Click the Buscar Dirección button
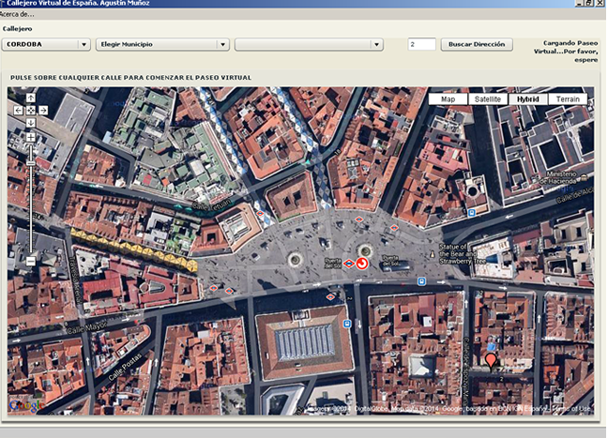608x438 pixels. [477, 44]
